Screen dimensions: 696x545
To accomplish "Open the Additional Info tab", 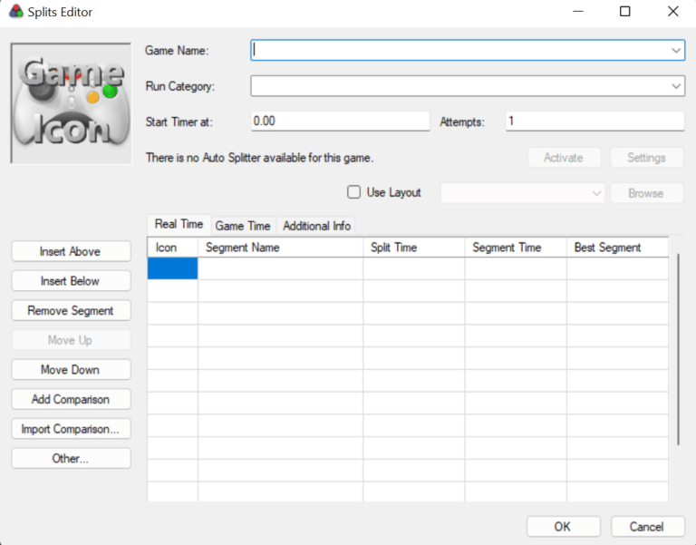I will 317,226.
